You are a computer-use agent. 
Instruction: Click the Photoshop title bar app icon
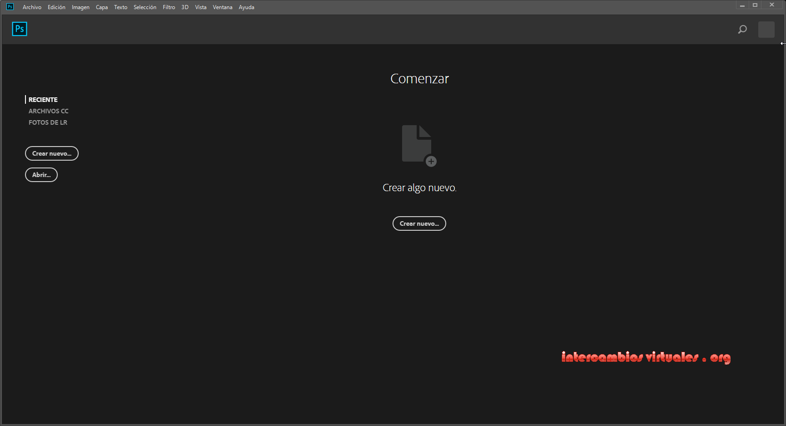pos(10,7)
